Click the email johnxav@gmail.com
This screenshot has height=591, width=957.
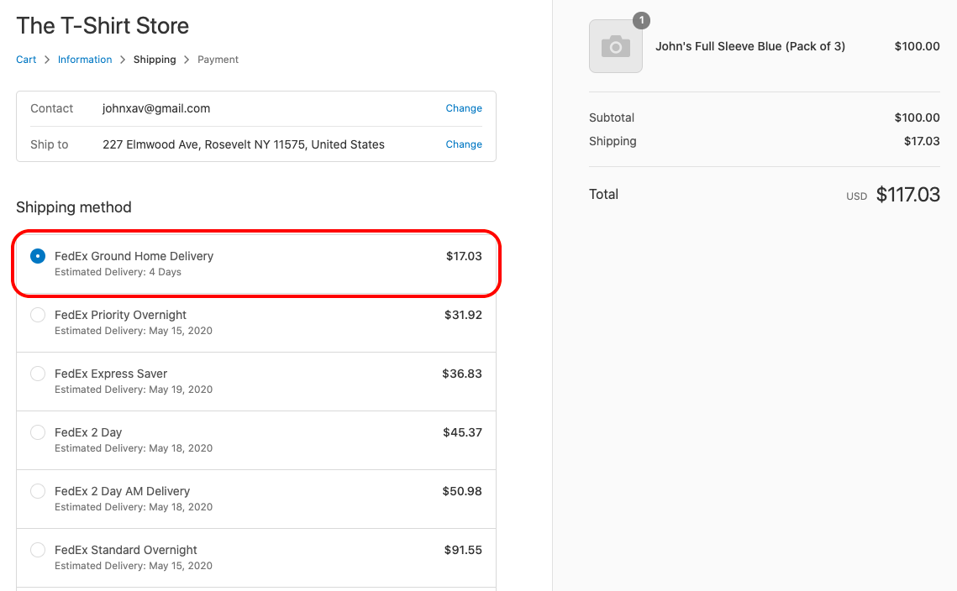[156, 108]
